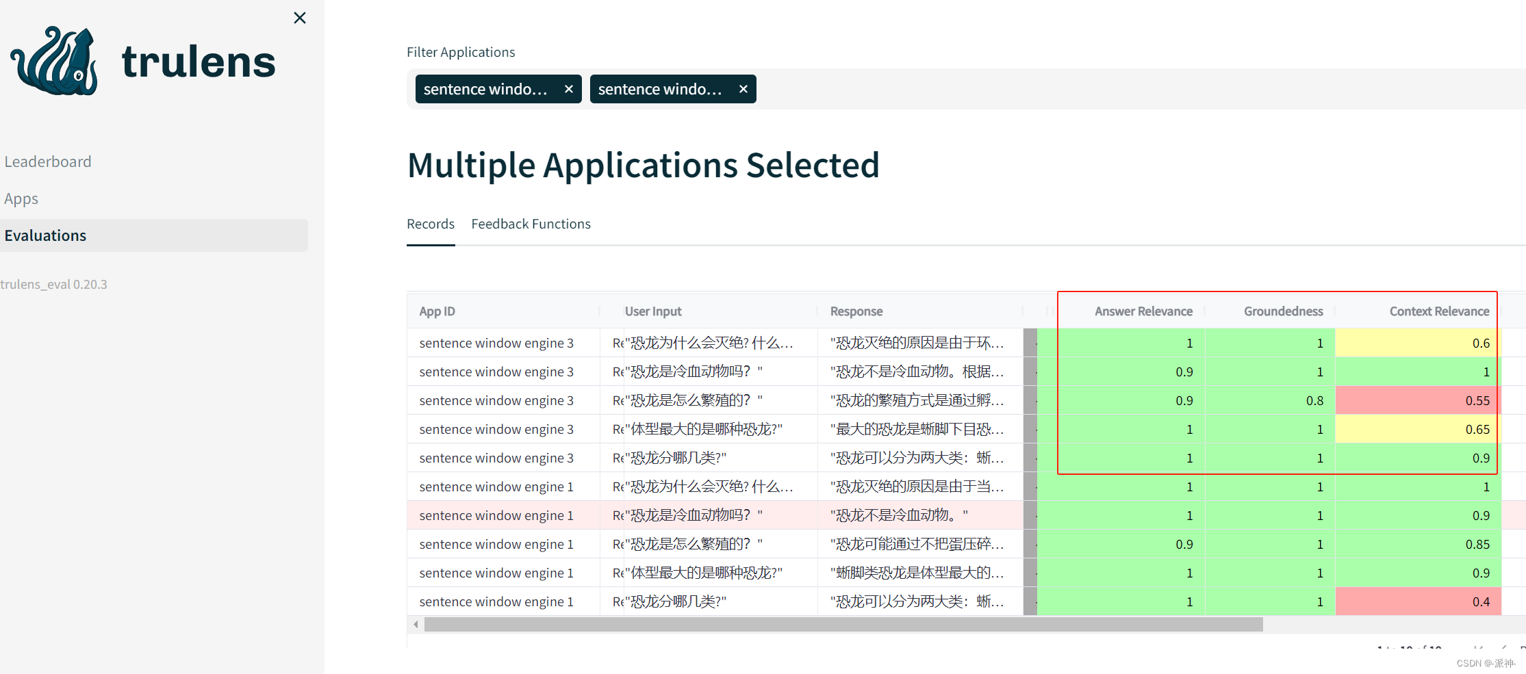Viewport: 1526px width, 674px height.
Task: Remove the first sentence window filter tag
Action: coord(568,89)
